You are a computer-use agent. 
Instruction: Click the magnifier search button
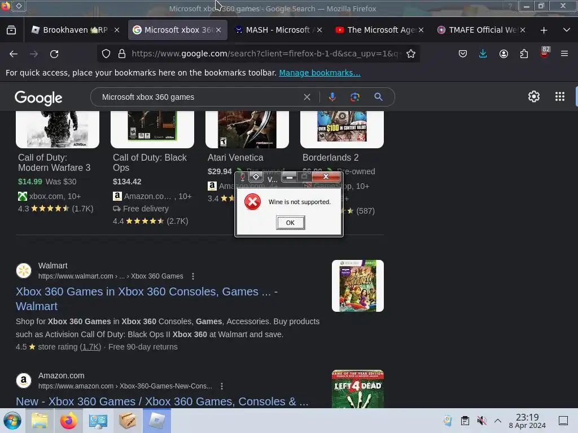point(378,97)
